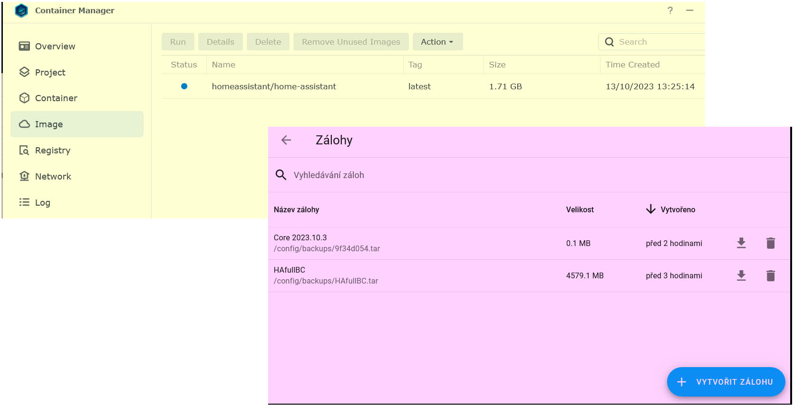Sort backups by Název zálohy header
The height and width of the screenshot is (407, 794).
[296, 209]
